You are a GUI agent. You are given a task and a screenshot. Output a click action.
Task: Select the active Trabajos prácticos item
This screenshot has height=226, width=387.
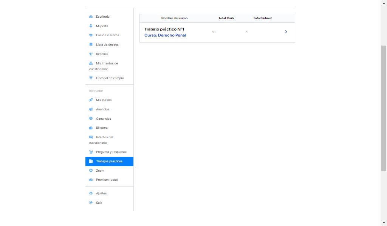pos(109,161)
